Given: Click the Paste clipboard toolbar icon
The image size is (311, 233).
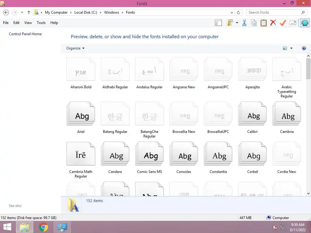Looking at the screenshot, I should pyautogui.click(x=263, y=23).
